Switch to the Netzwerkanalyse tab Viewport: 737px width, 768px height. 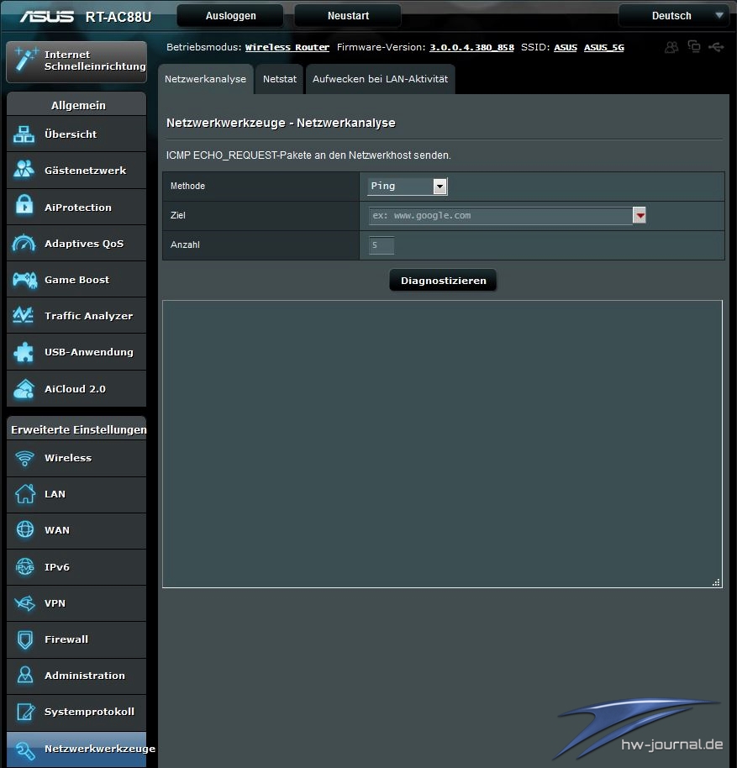pyautogui.click(x=205, y=79)
